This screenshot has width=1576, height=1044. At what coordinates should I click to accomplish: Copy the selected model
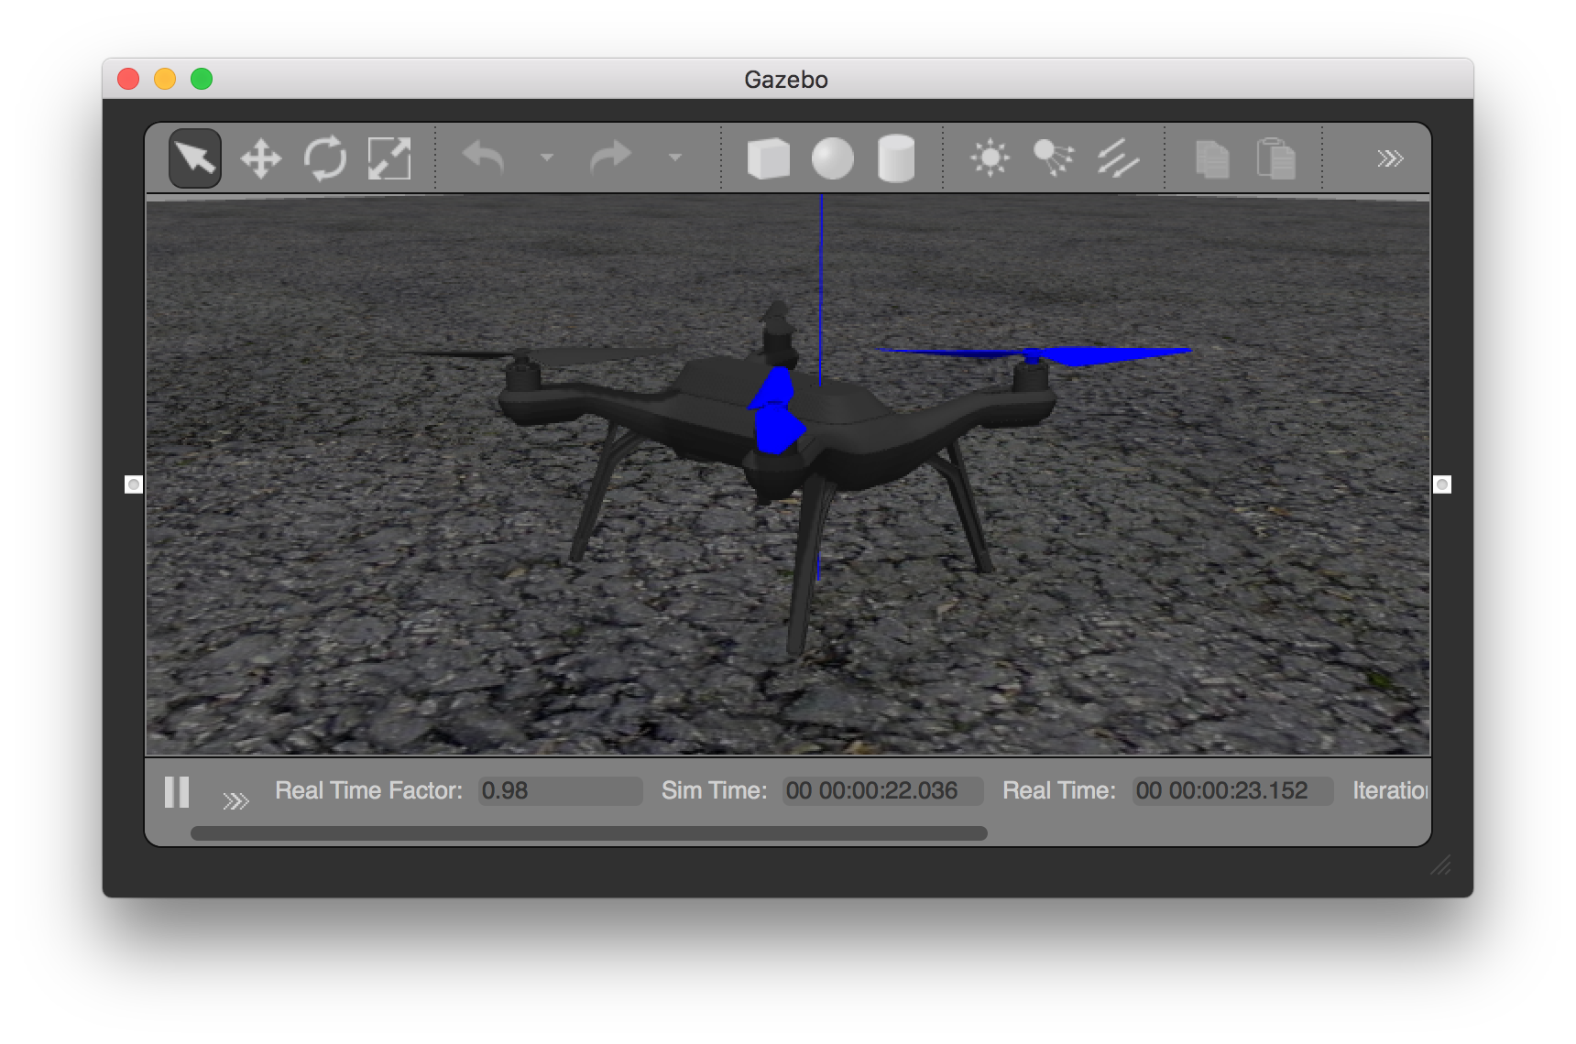1211,158
